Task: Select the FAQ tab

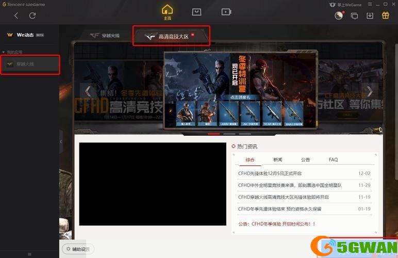Action: 333,160
